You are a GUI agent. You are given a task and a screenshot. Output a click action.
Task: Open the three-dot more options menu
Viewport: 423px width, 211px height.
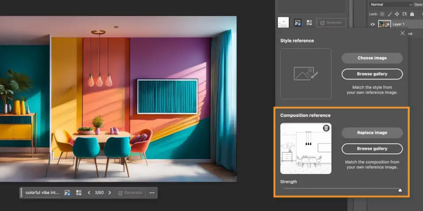(x=152, y=193)
